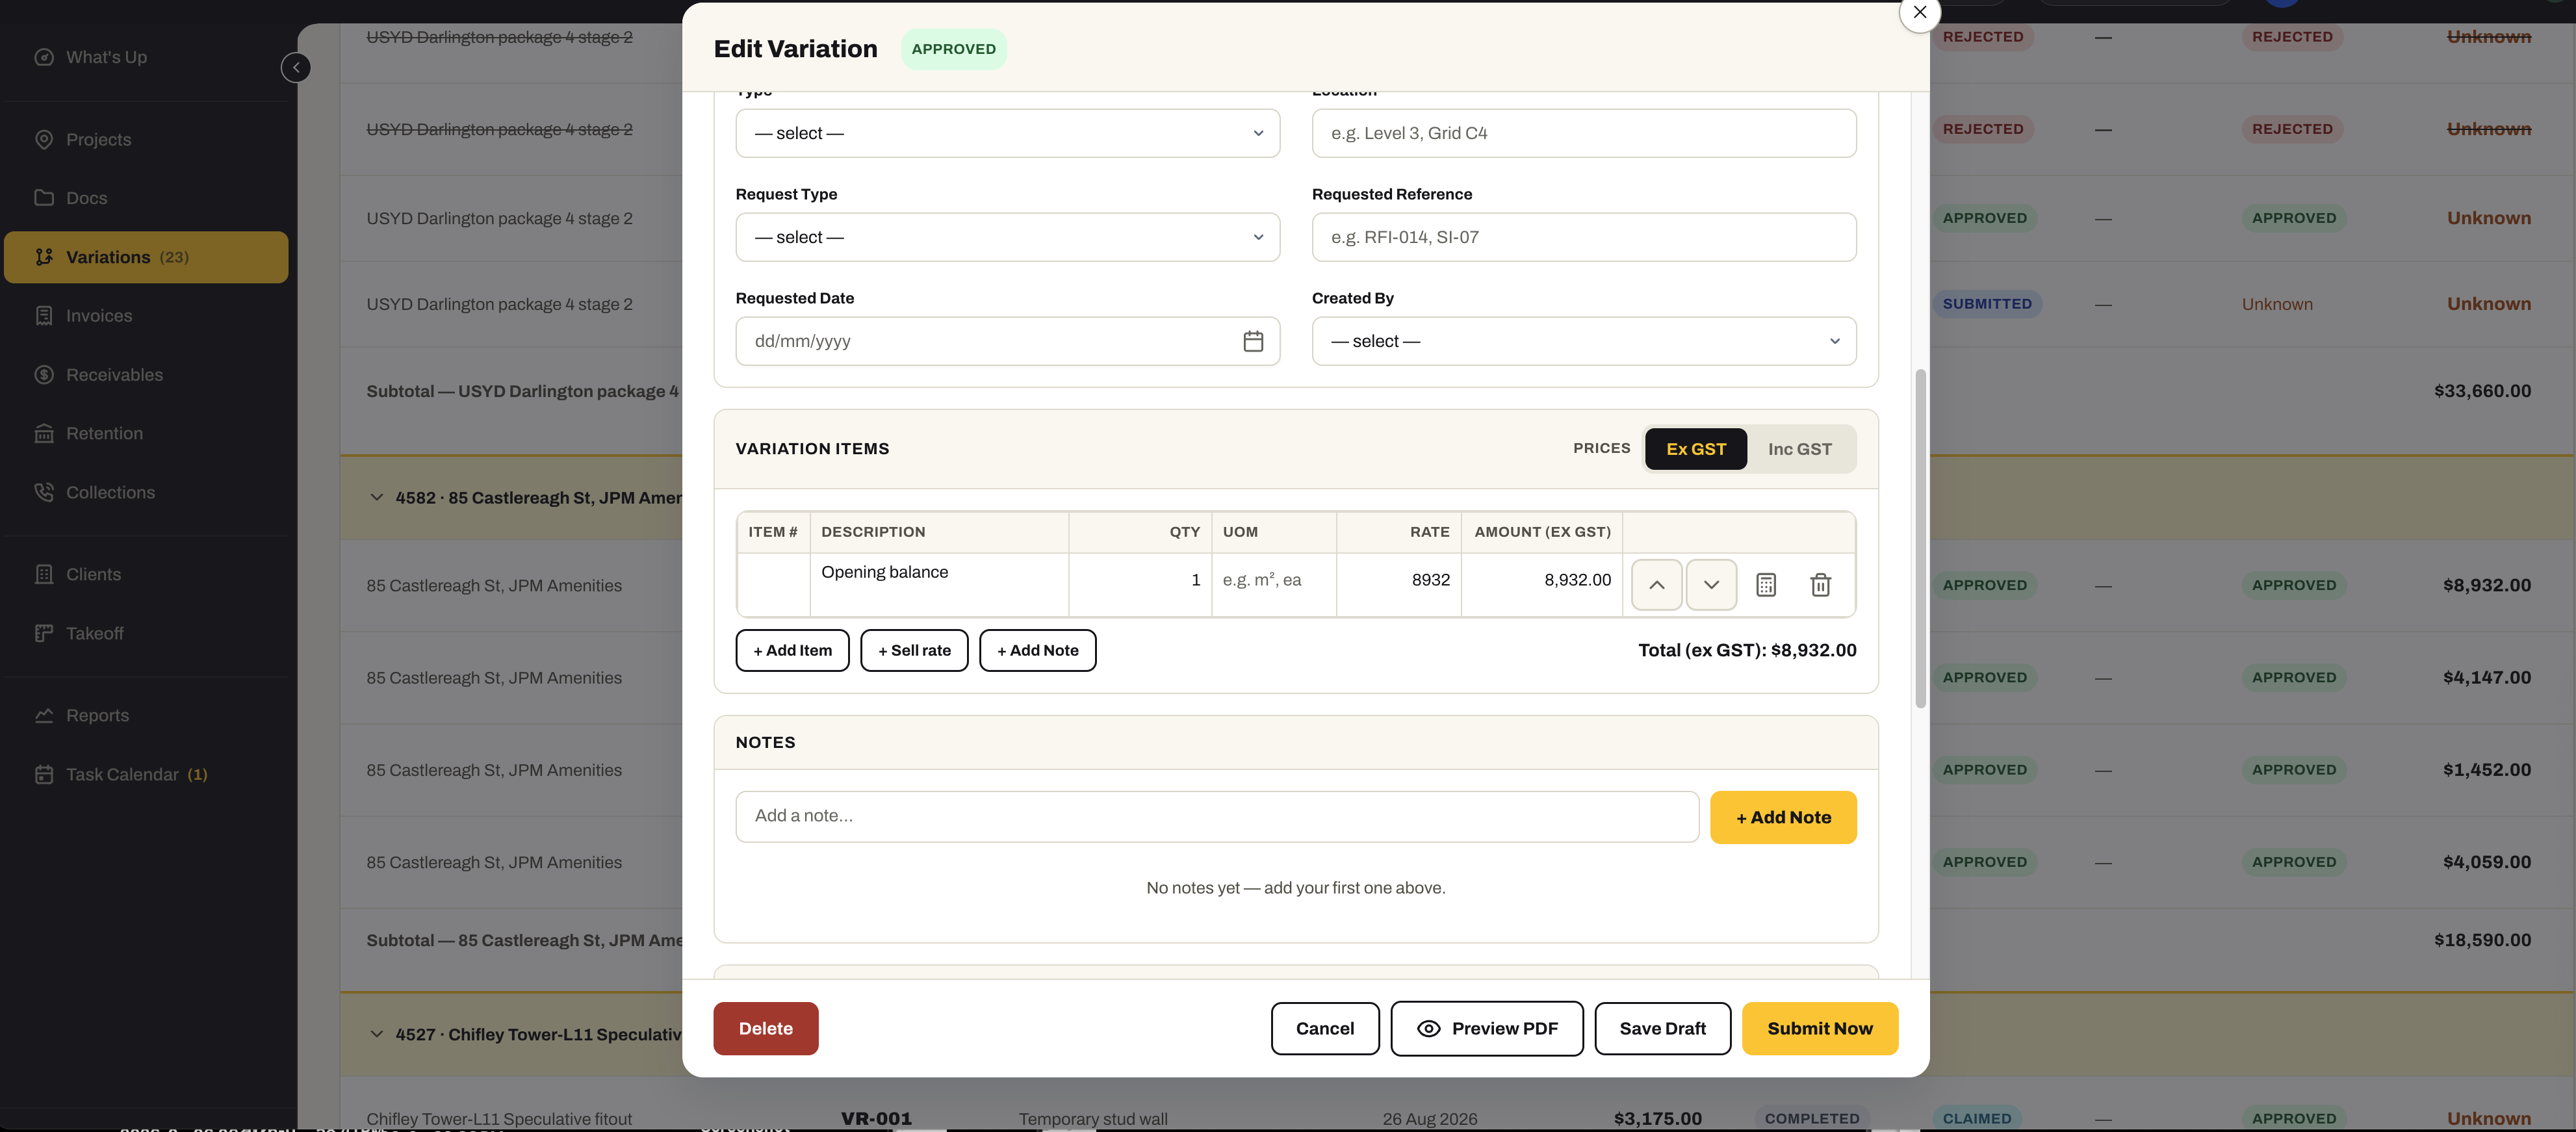Click the Add a note text field
Screen dimensions: 2576x1132
pyautogui.click(x=1217, y=817)
